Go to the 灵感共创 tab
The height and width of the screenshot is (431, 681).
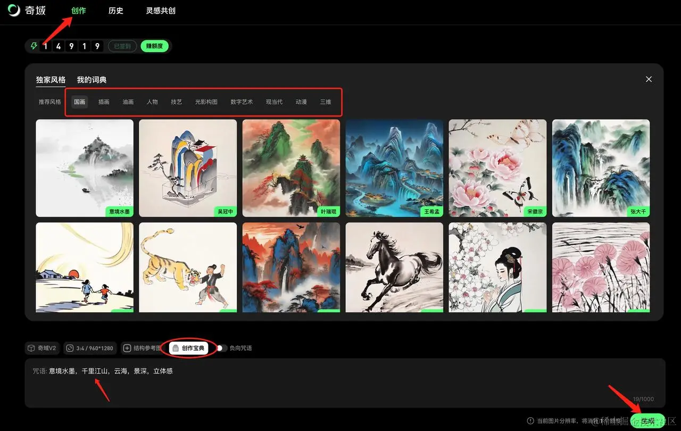161,11
